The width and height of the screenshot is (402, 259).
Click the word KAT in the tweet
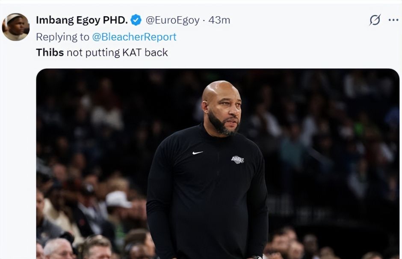click(x=132, y=52)
